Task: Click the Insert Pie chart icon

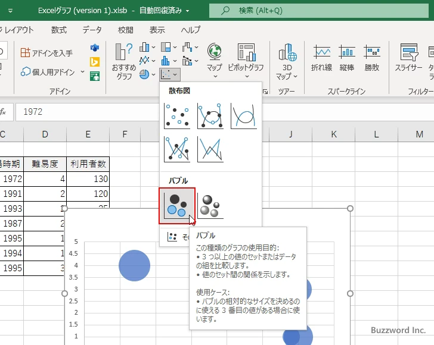Action: 144,74
